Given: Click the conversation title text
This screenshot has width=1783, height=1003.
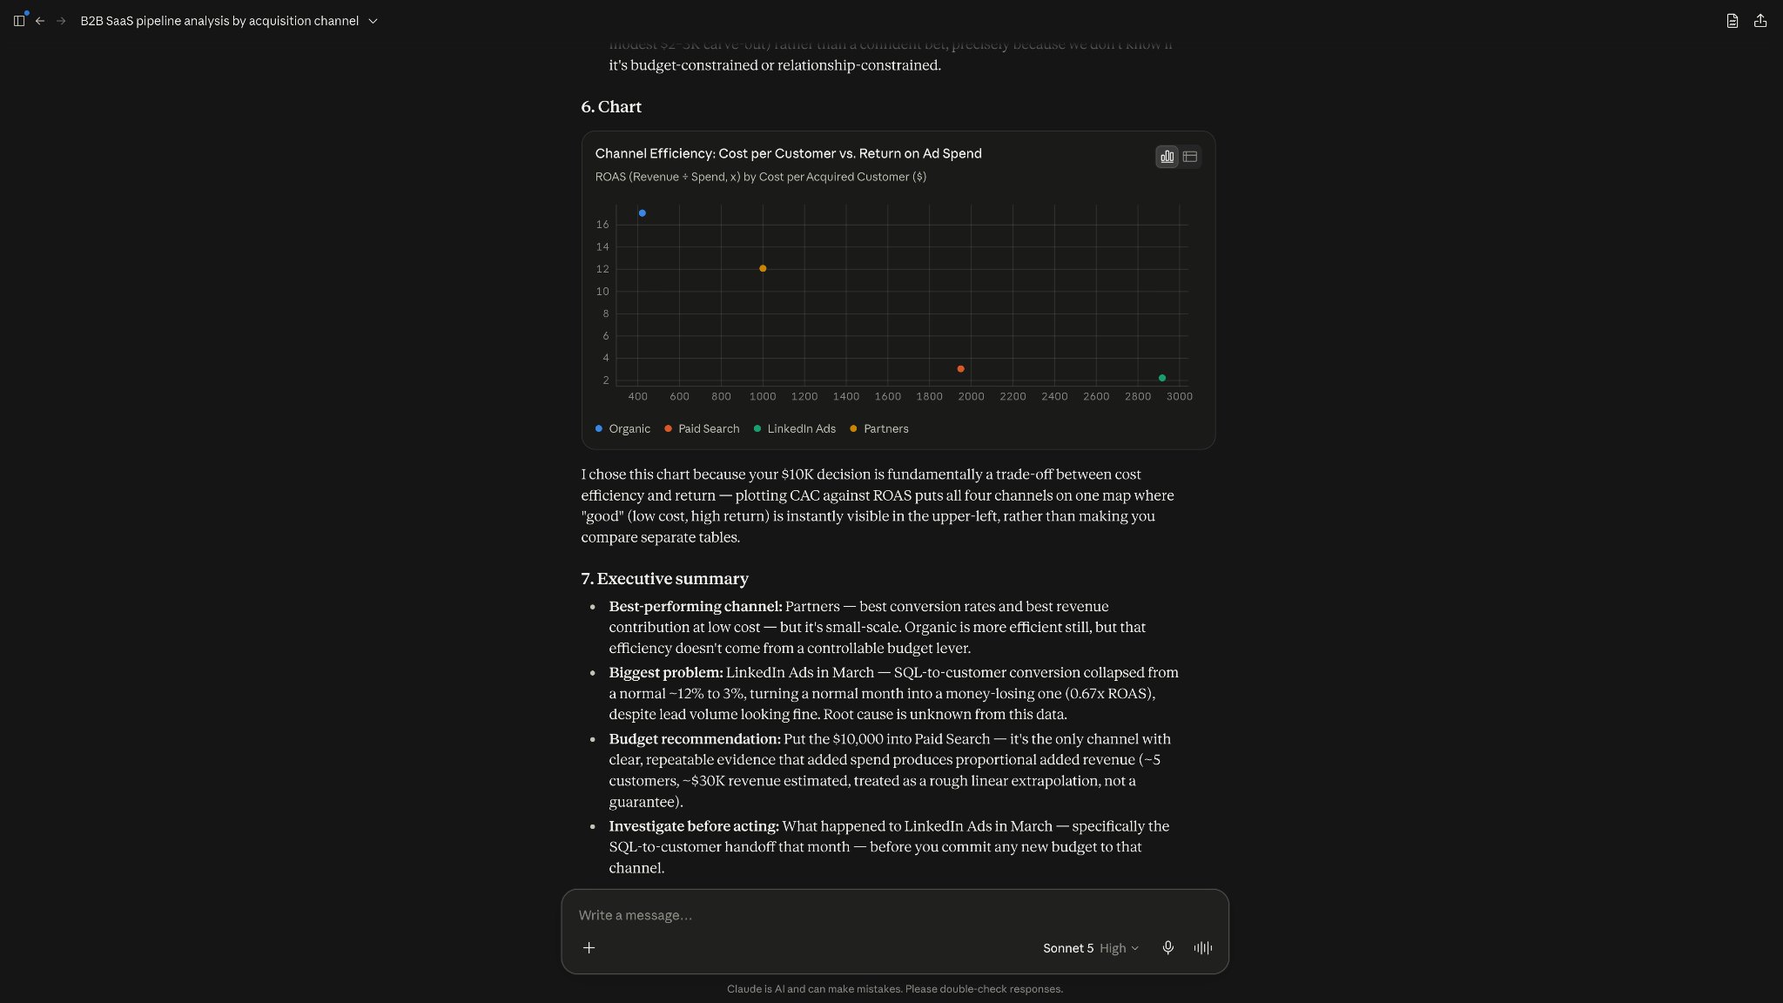Looking at the screenshot, I should click(x=219, y=21).
